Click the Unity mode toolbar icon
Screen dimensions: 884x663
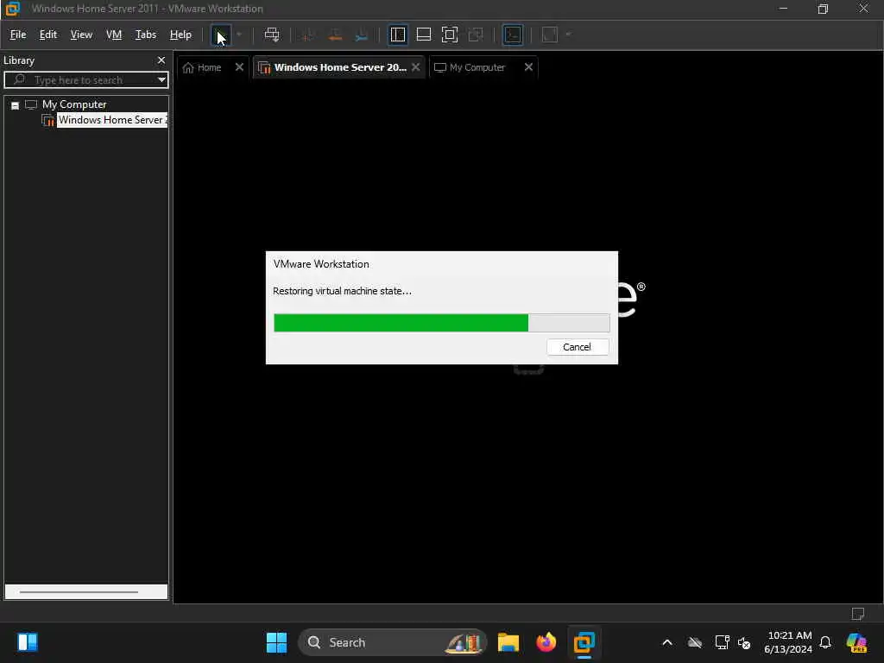(x=476, y=35)
